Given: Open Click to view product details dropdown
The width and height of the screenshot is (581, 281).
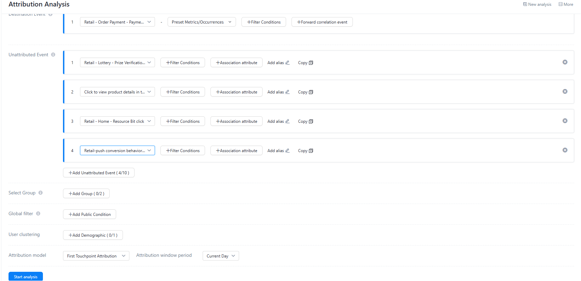Looking at the screenshot, I should [x=117, y=92].
